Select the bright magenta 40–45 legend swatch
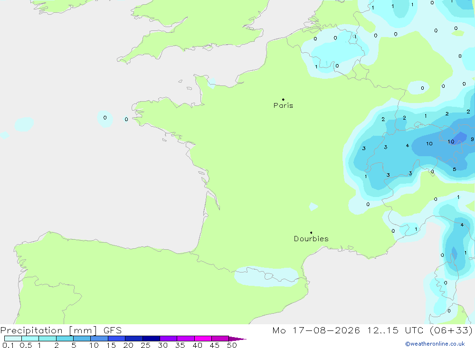475x348 pixels. [203, 339]
